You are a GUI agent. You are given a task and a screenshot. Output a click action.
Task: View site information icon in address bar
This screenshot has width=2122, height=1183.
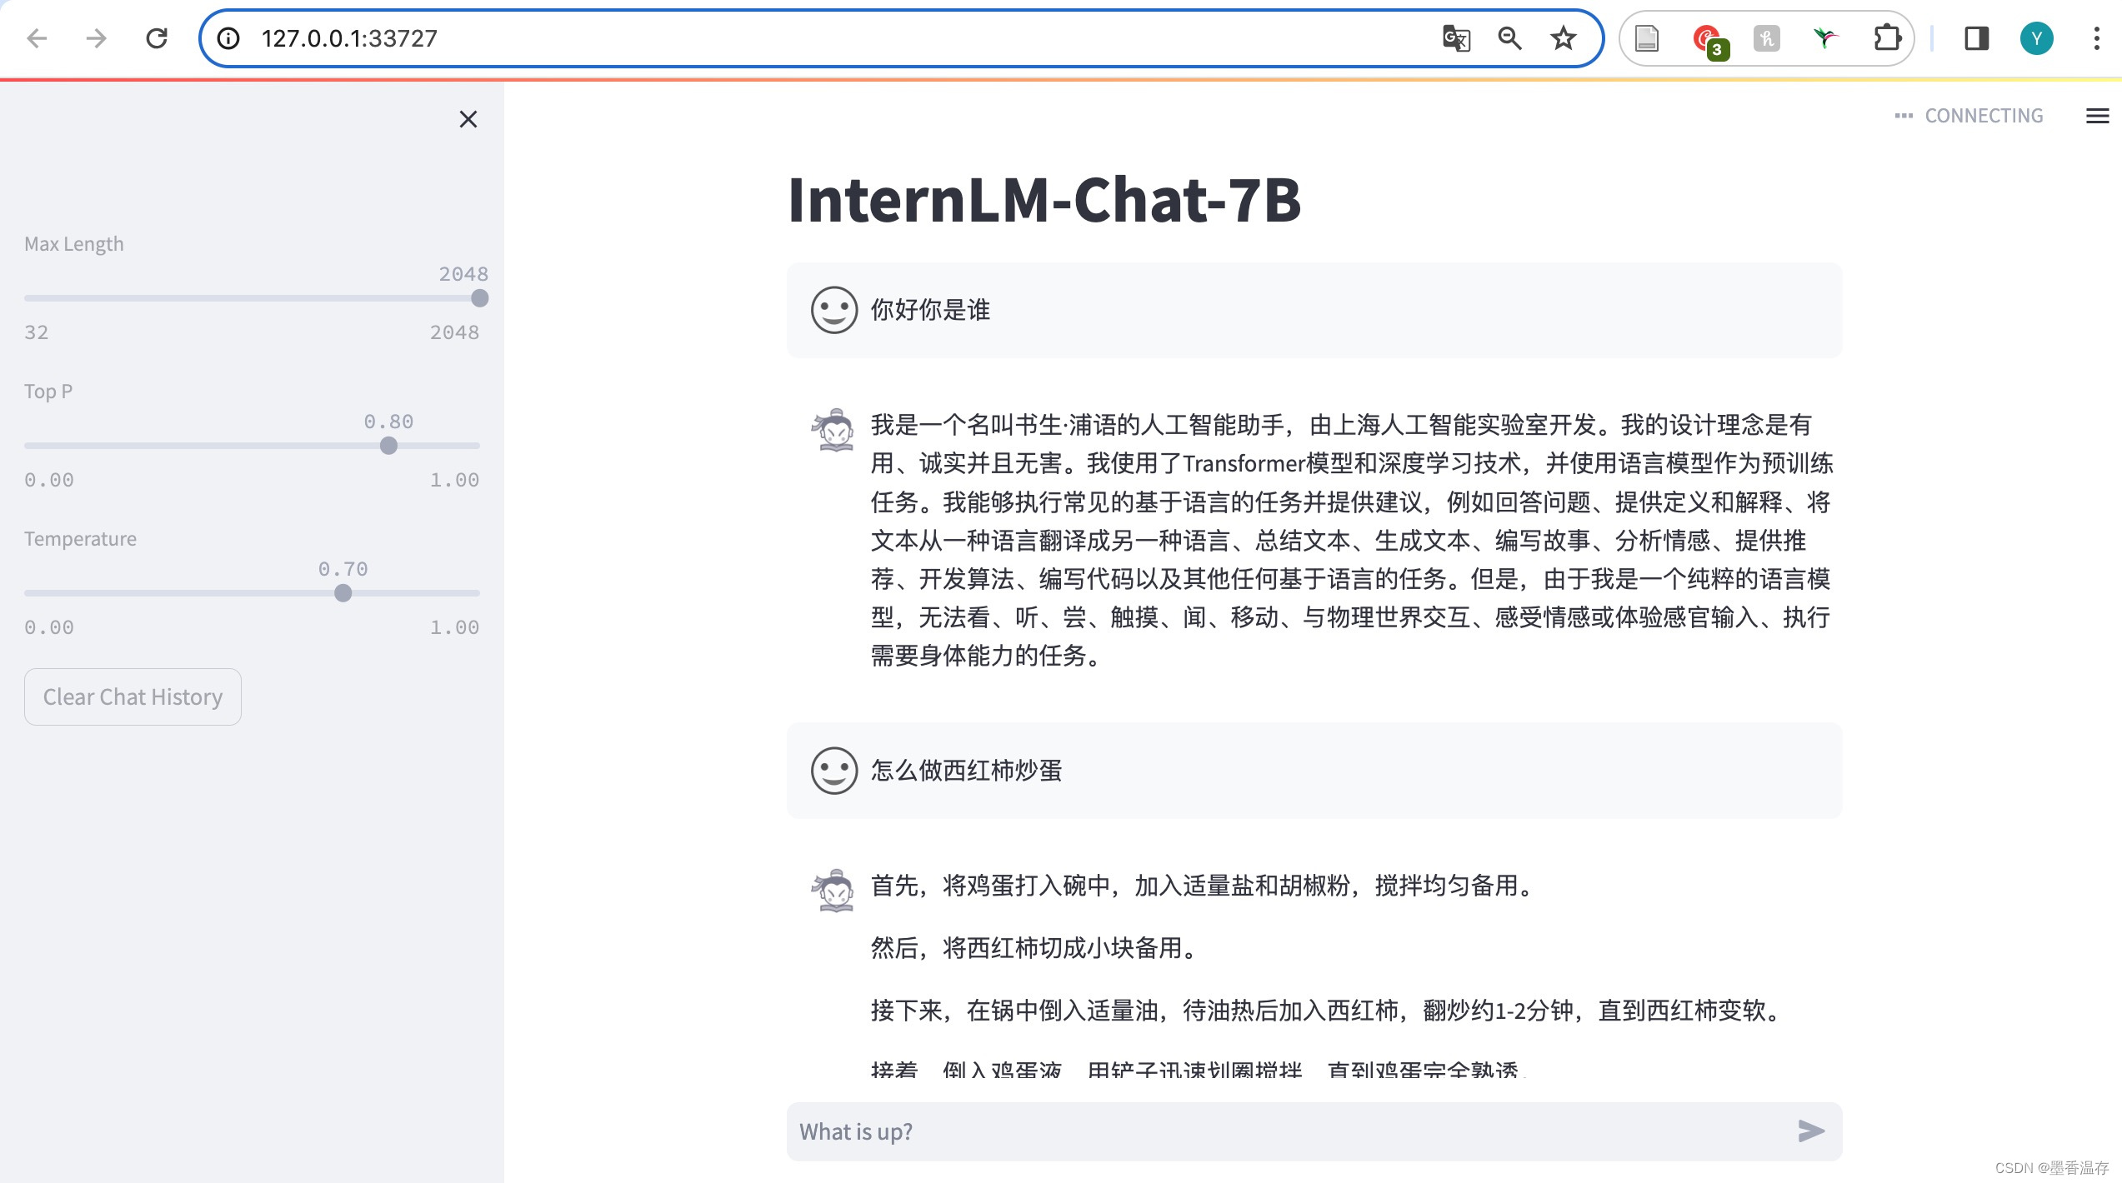(x=228, y=38)
